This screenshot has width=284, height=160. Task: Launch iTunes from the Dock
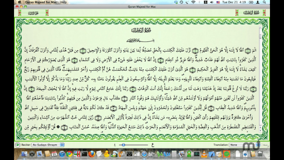[62, 154]
